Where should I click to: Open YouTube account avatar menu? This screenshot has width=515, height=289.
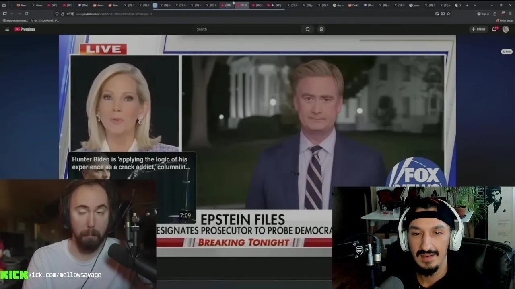[x=506, y=29]
